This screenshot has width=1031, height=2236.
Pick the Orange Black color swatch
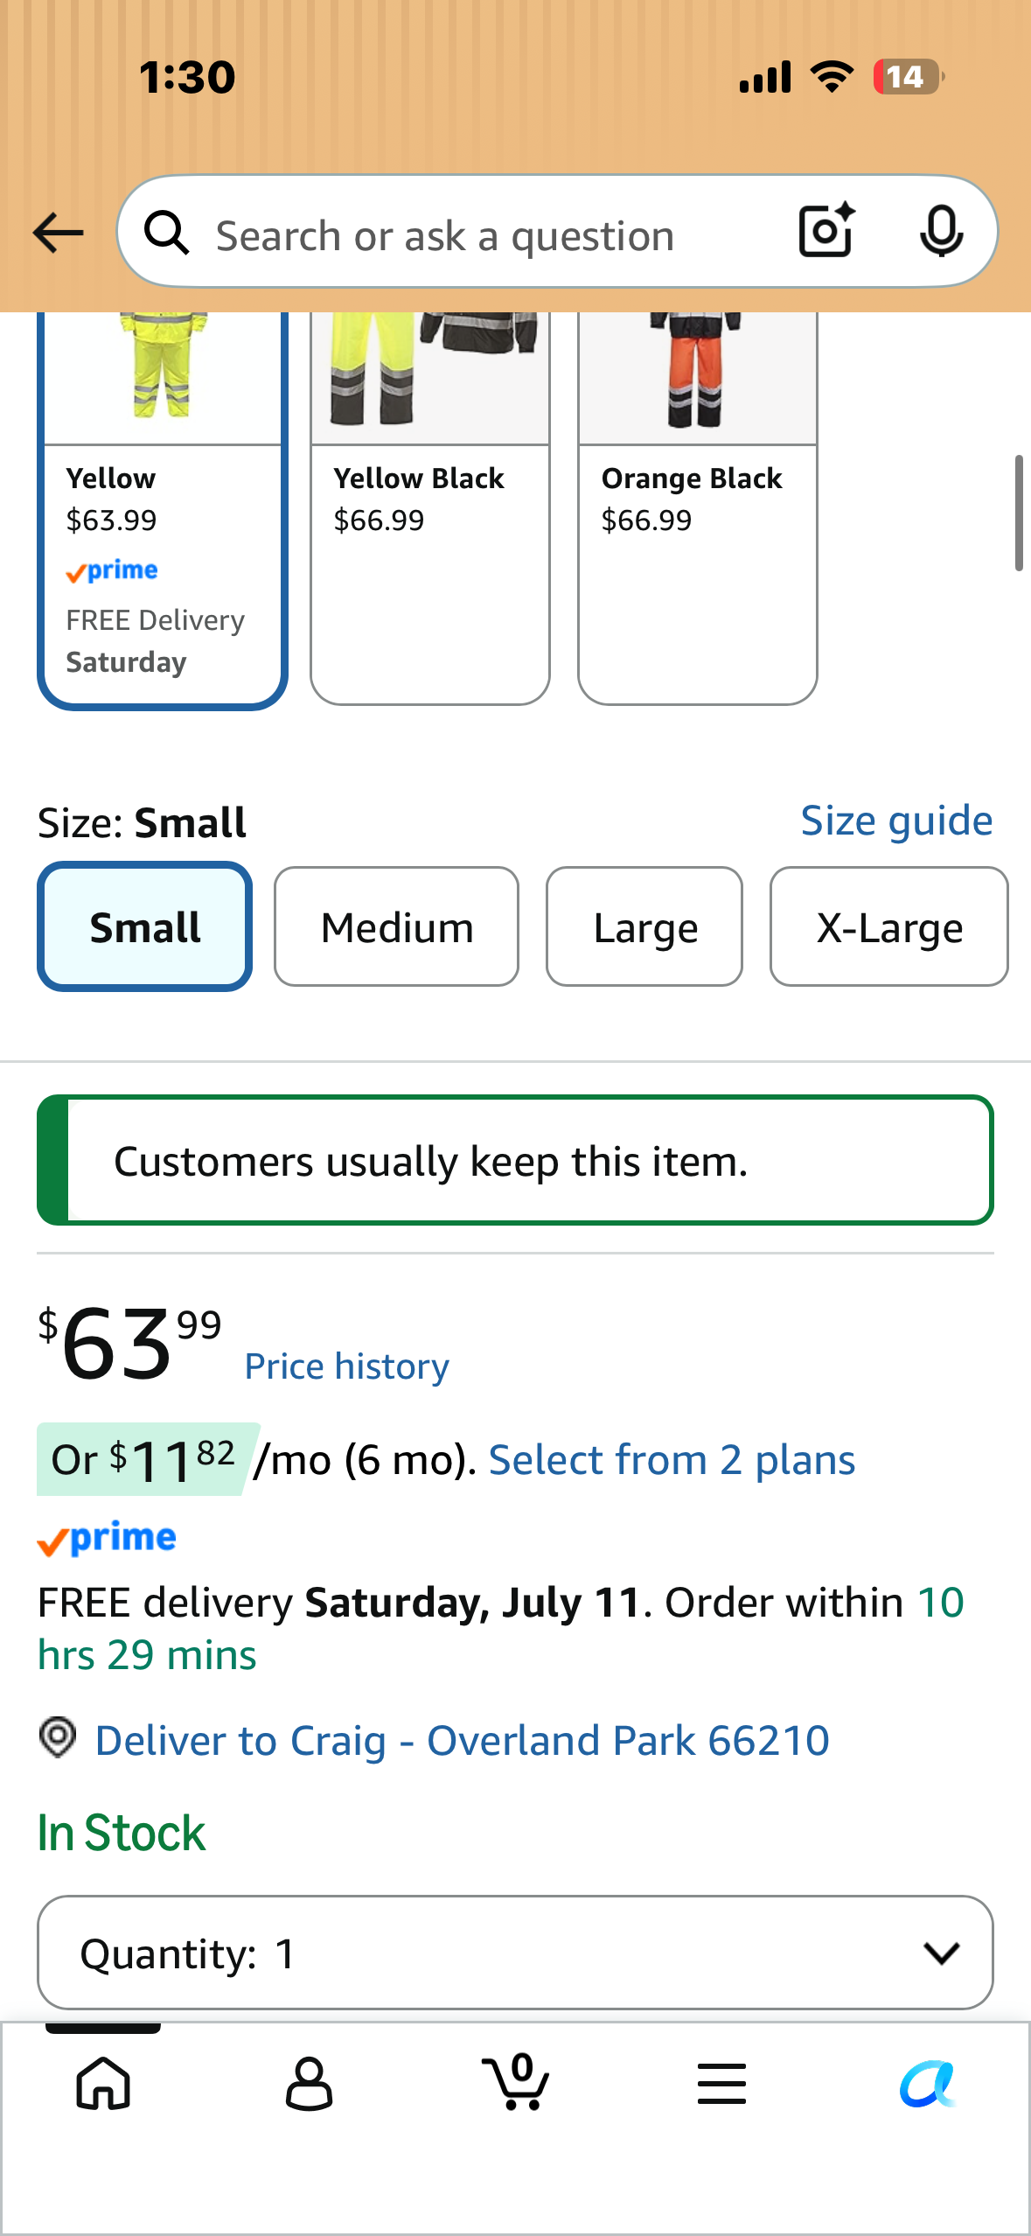point(698,508)
